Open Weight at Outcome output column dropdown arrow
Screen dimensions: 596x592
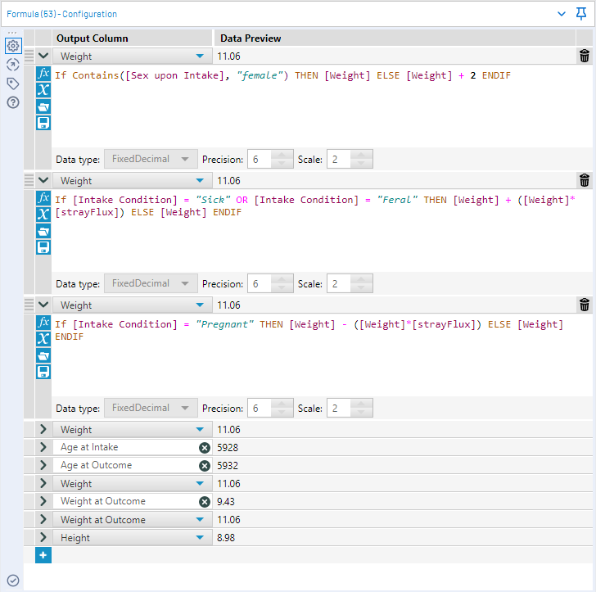coord(200,520)
